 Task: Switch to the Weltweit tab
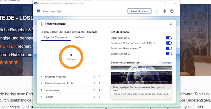coord(80,37)
